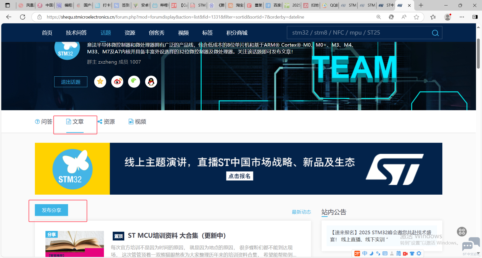This screenshot has height=258, width=482.
Task: Switch to the 资源 tab below banner
Action: (x=106, y=122)
